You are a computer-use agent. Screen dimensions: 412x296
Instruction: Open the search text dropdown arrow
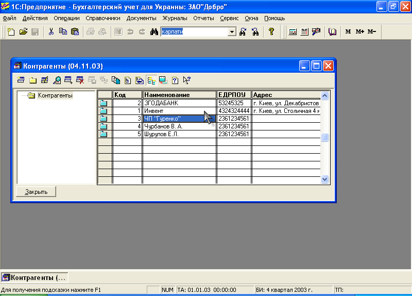pyautogui.click(x=232, y=32)
